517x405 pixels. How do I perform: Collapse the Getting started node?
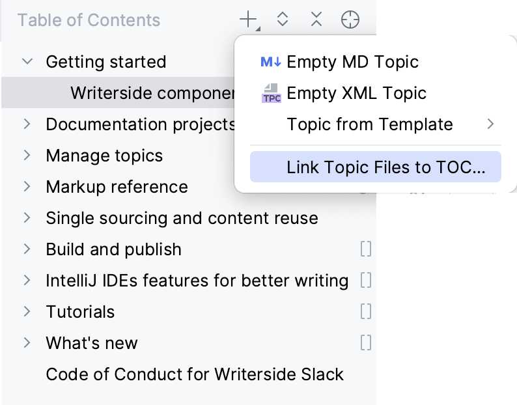pyautogui.click(x=27, y=62)
